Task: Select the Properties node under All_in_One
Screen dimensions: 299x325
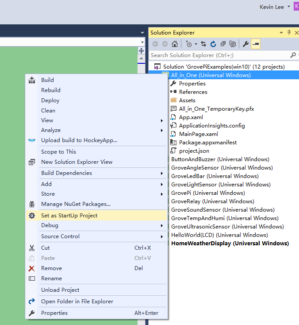Action: pyautogui.click(x=192, y=84)
